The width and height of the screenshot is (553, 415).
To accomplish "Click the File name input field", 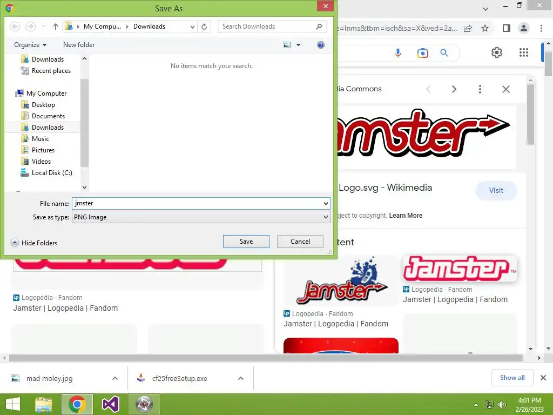I will 201,203.
